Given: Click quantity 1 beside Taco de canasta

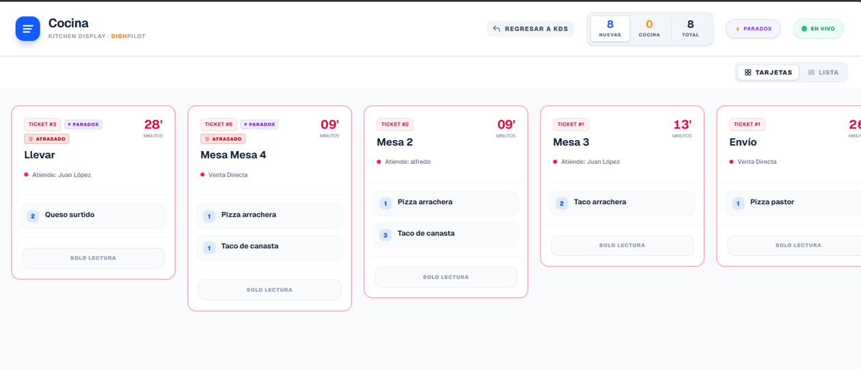Looking at the screenshot, I should click(209, 247).
